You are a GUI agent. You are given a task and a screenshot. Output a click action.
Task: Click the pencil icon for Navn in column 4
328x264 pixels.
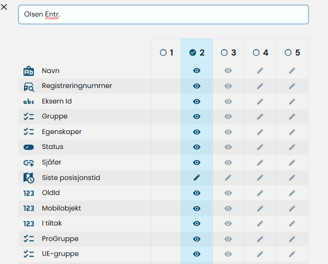click(260, 71)
